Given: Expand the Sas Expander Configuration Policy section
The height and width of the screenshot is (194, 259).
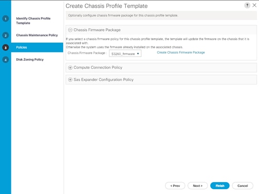Looking at the screenshot, I should pyautogui.click(x=70, y=80).
